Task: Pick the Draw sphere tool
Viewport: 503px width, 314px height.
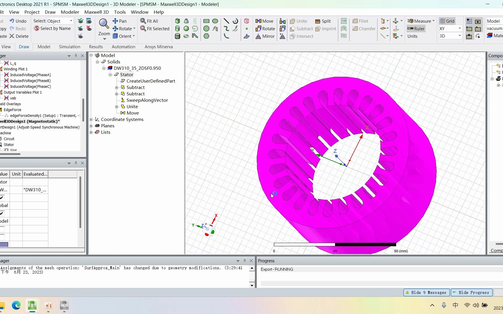Action: pos(186,28)
